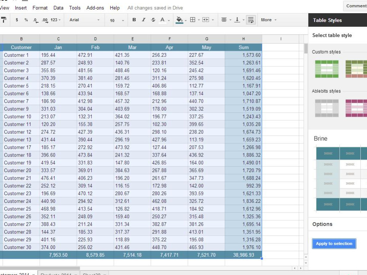Expand horizontal align dropdown arrow

[x=230, y=20]
